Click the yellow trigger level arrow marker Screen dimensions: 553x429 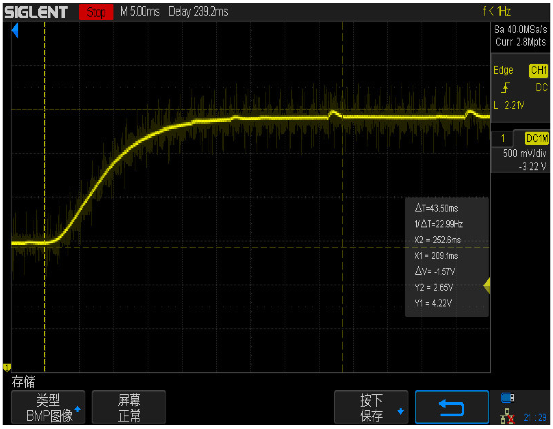tap(487, 285)
